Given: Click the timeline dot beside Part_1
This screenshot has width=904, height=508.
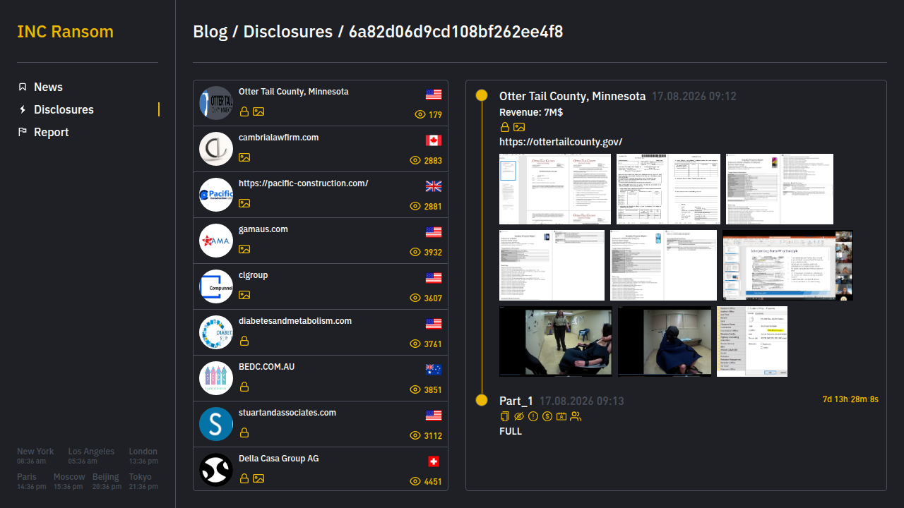Looking at the screenshot, I should tap(482, 400).
